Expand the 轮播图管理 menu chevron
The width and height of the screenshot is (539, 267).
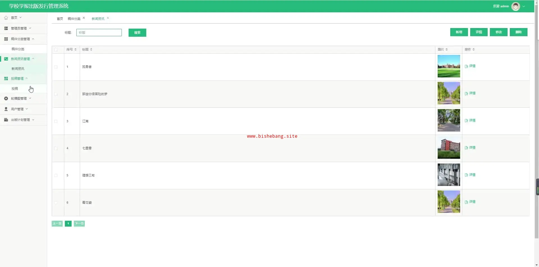click(30, 98)
